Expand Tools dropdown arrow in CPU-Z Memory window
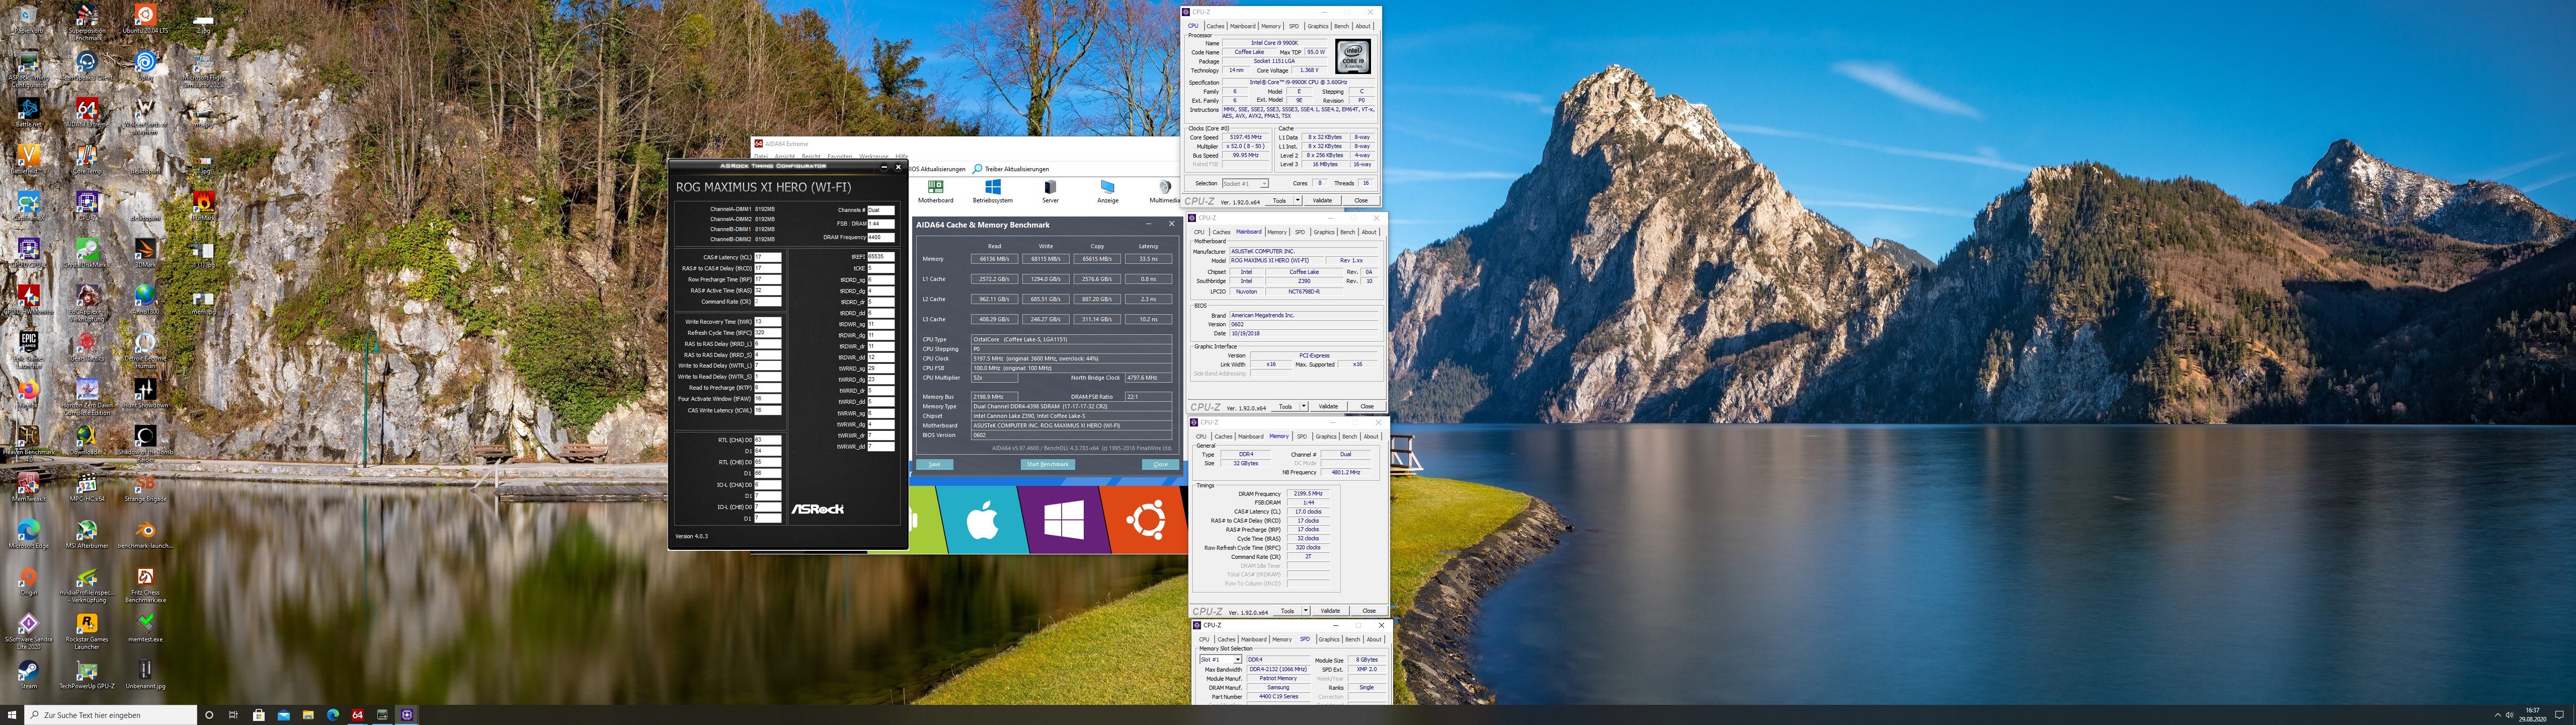 click(1306, 611)
